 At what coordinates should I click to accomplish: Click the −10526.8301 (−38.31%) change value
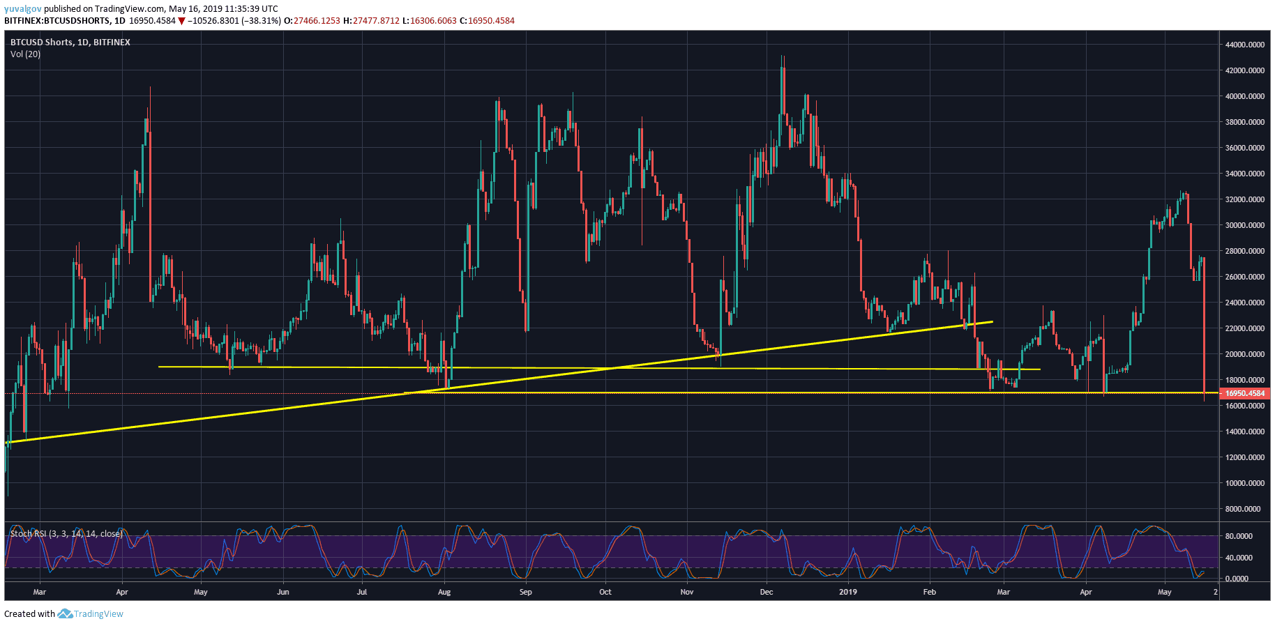coord(234,21)
